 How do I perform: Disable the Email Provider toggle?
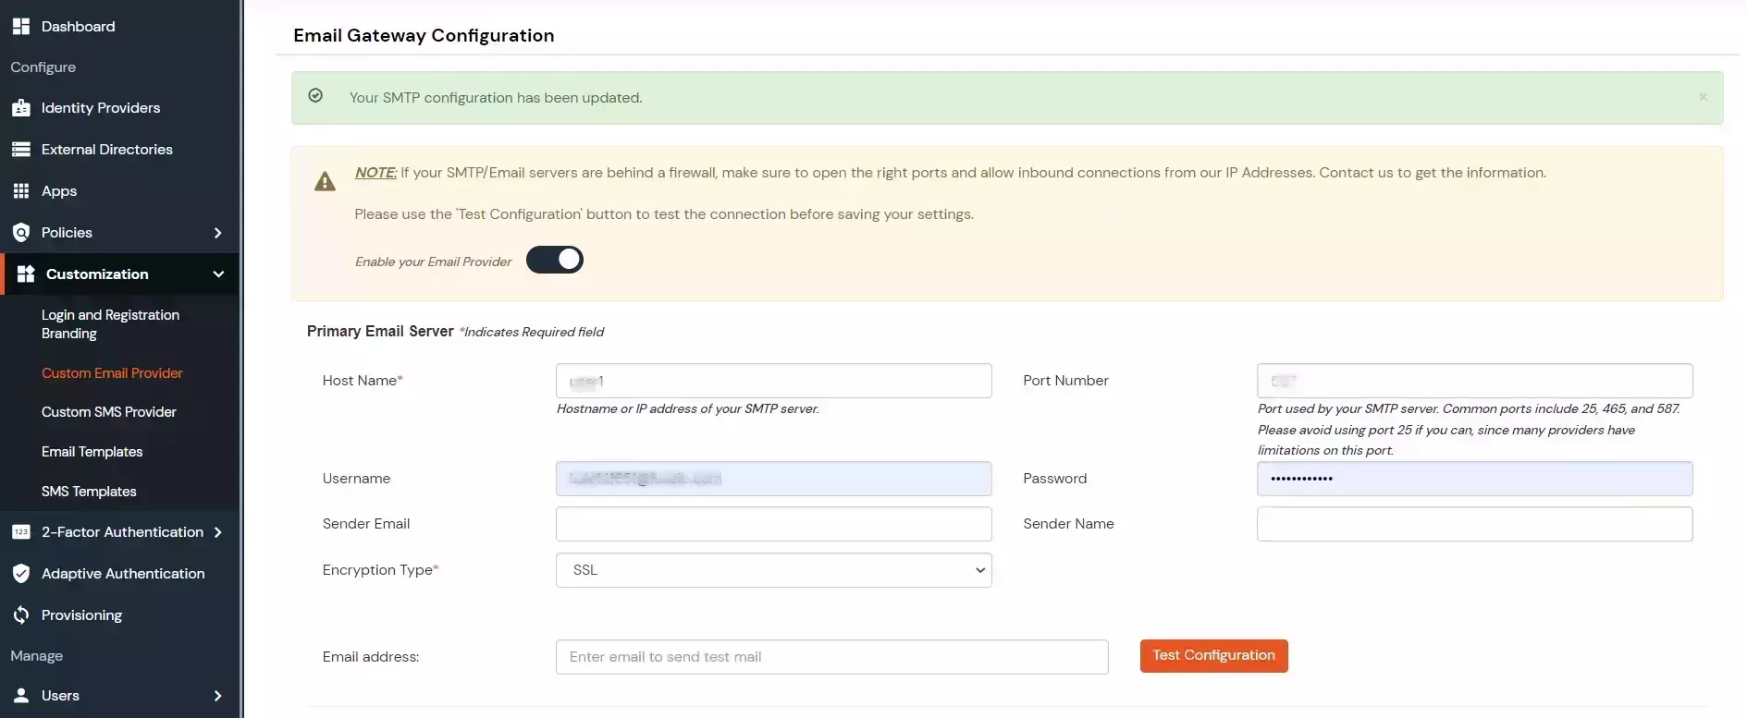(554, 260)
